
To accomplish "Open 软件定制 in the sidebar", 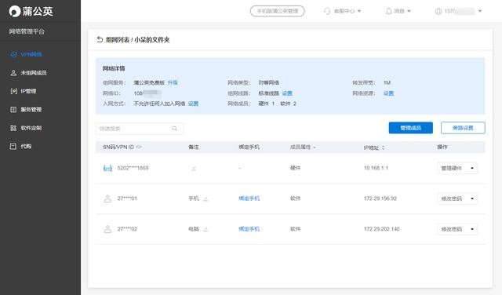I will [26, 128].
